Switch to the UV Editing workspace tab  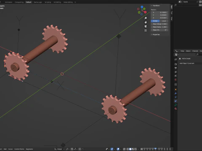[x=57, y=2]
